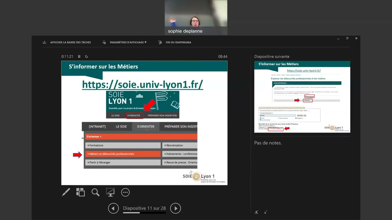
Task: Decrease the notes text size
Action: 265,212
